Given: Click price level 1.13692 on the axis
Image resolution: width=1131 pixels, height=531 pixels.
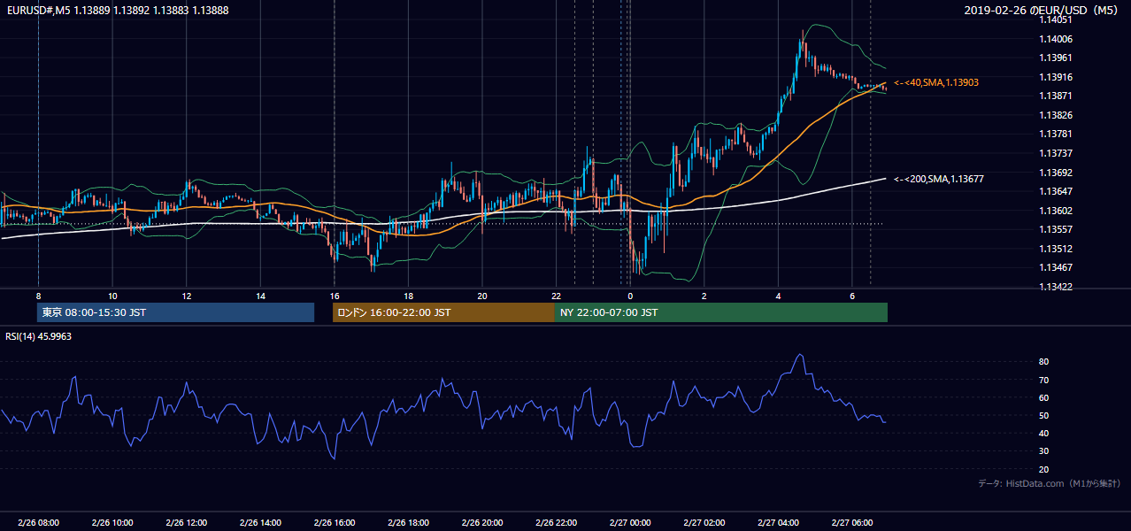Looking at the screenshot, I should (1056, 173).
